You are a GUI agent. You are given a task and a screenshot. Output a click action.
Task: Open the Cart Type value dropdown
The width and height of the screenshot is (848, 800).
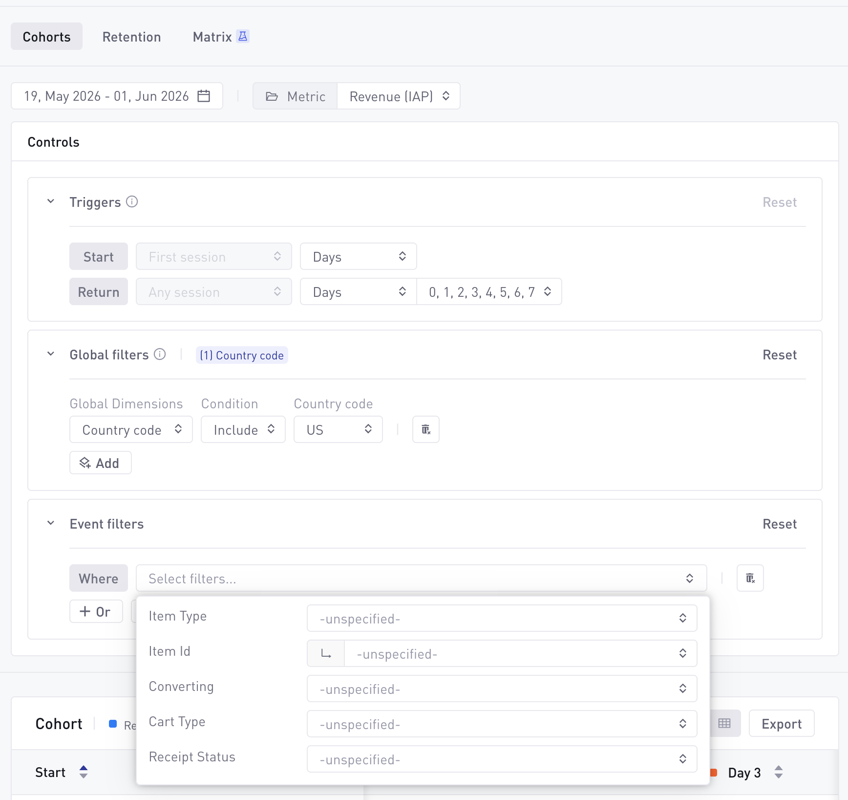502,724
